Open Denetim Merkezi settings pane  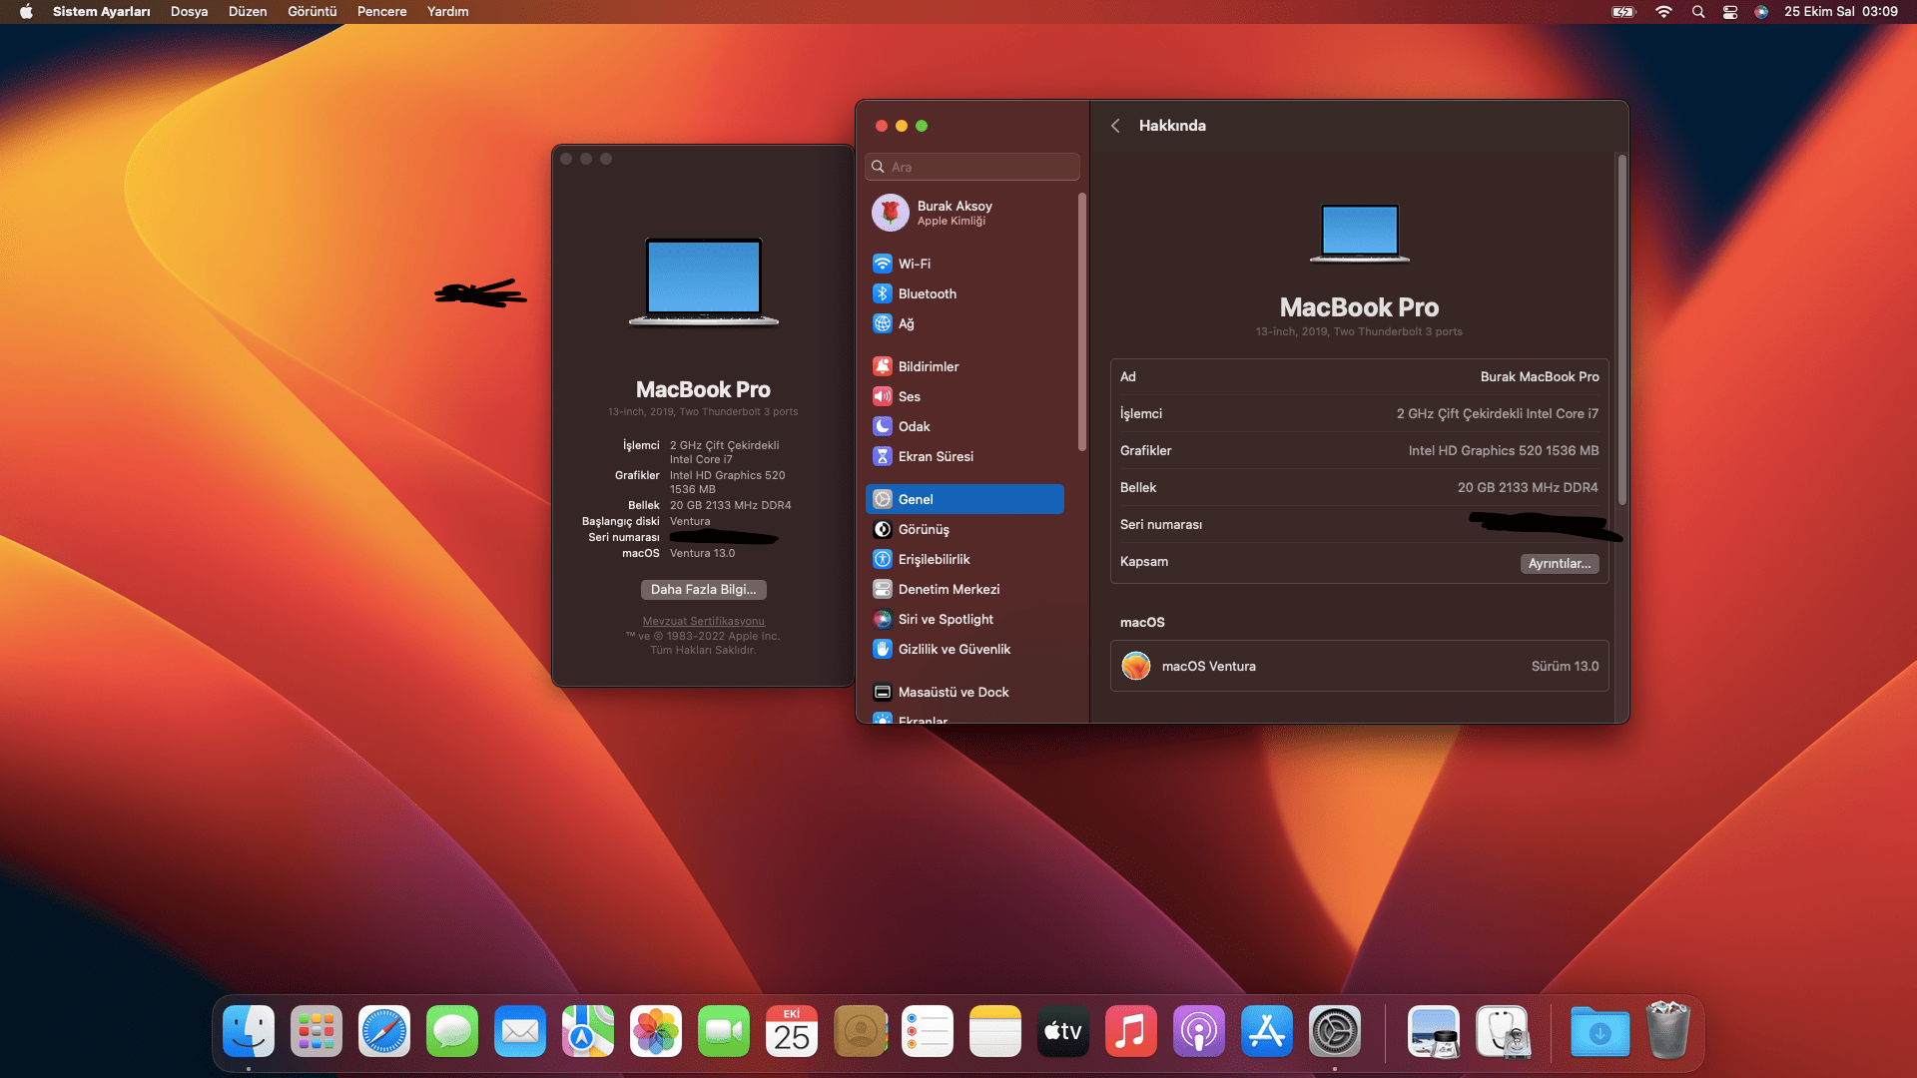[x=948, y=589]
